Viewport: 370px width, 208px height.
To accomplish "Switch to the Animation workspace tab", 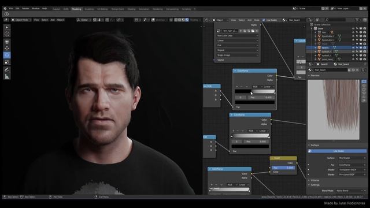I will click(144, 9).
